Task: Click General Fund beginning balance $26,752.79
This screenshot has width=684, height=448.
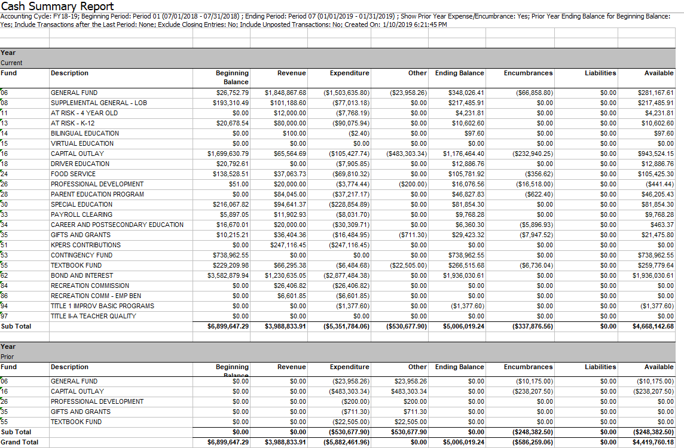Action: pyautogui.click(x=233, y=93)
